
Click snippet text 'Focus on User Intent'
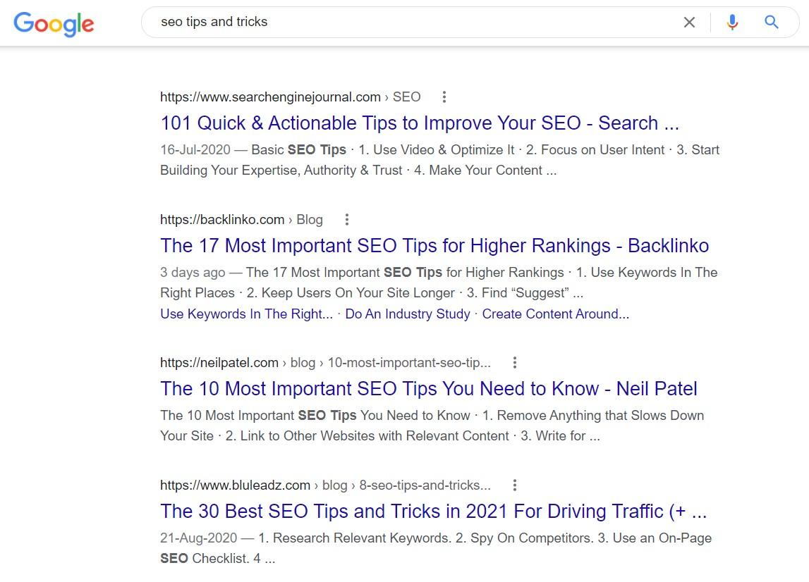pyautogui.click(x=602, y=150)
